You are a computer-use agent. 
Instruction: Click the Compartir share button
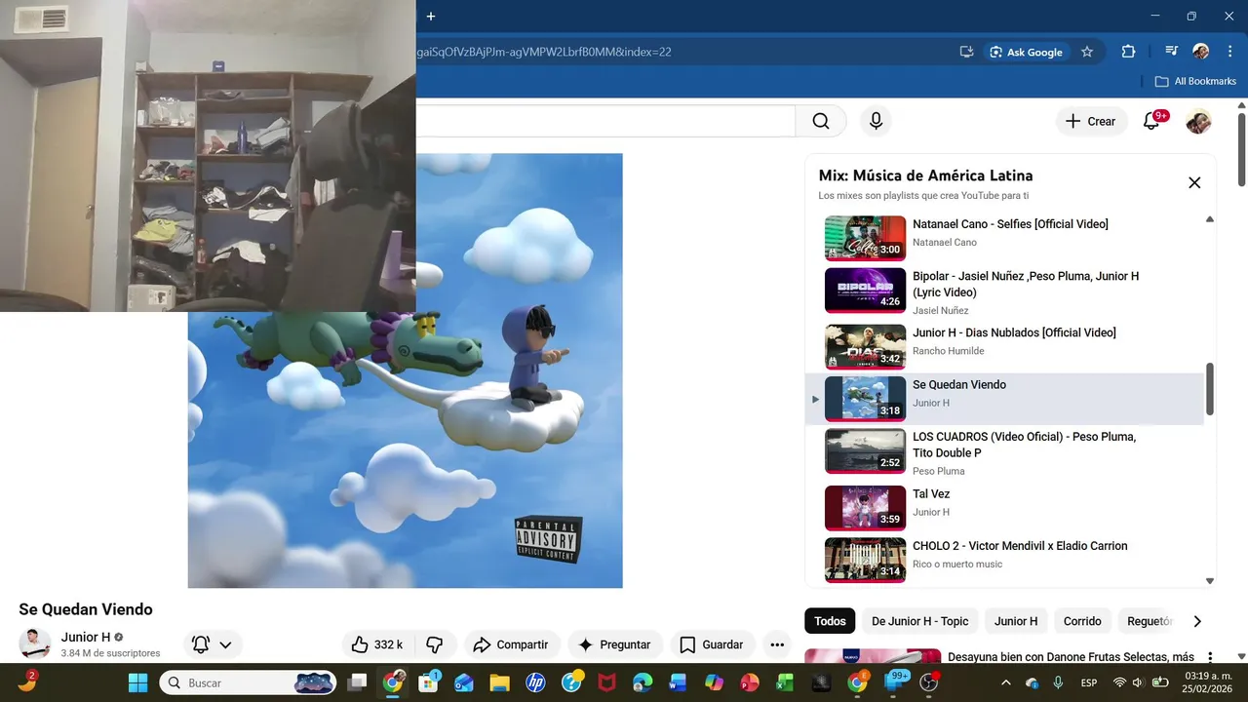tap(511, 644)
